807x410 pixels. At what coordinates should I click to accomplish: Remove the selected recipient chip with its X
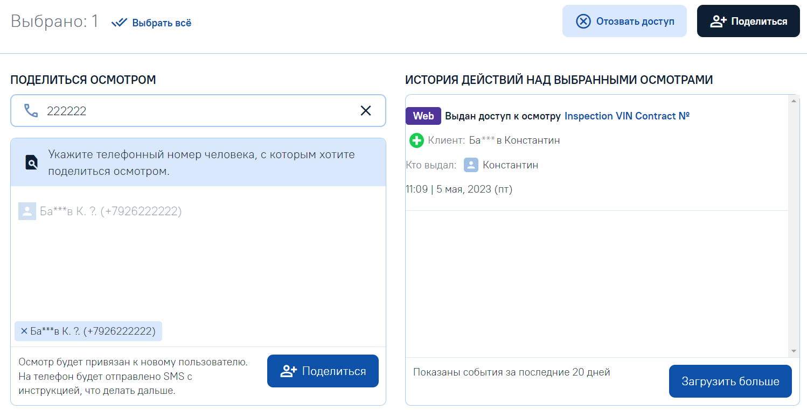point(24,331)
